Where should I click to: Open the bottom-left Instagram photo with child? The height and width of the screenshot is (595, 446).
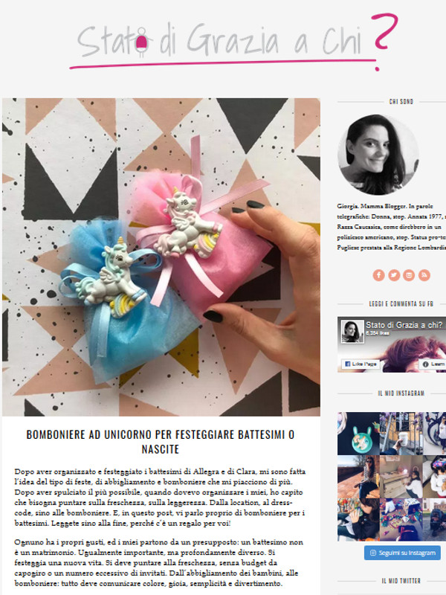click(358, 519)
